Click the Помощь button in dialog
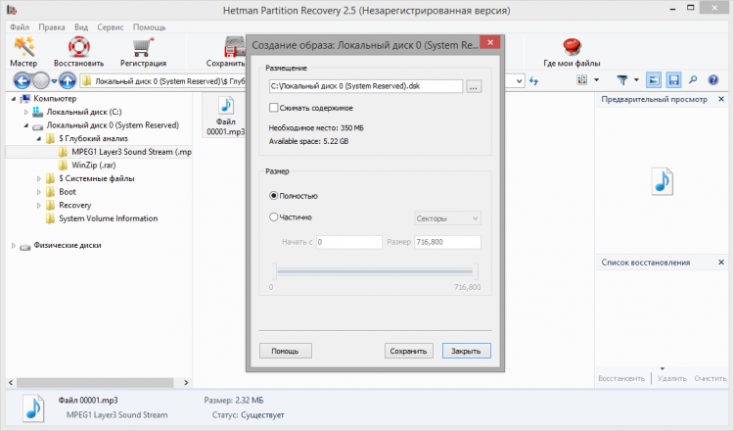The image size is (734, 431). pos(286,351)
